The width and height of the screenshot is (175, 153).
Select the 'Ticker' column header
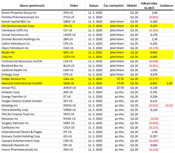[x=74, y=5]
